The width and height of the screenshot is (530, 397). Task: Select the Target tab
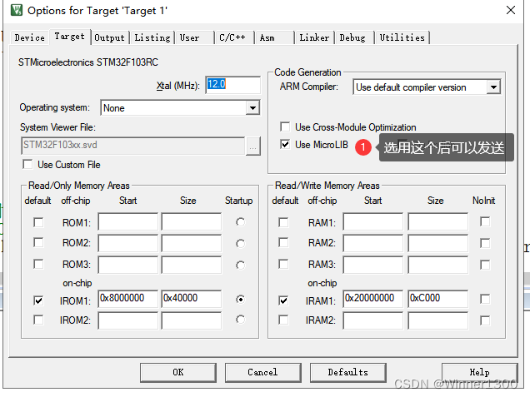pyautogui.click(x=70, y=36)
